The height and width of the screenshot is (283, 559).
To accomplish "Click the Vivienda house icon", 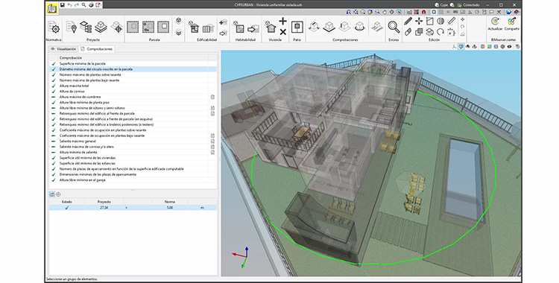I will click(x=271, y=27).
